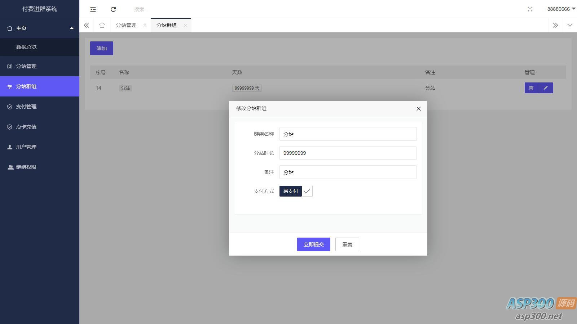Close the 分站群组 tab

[185, 25]
